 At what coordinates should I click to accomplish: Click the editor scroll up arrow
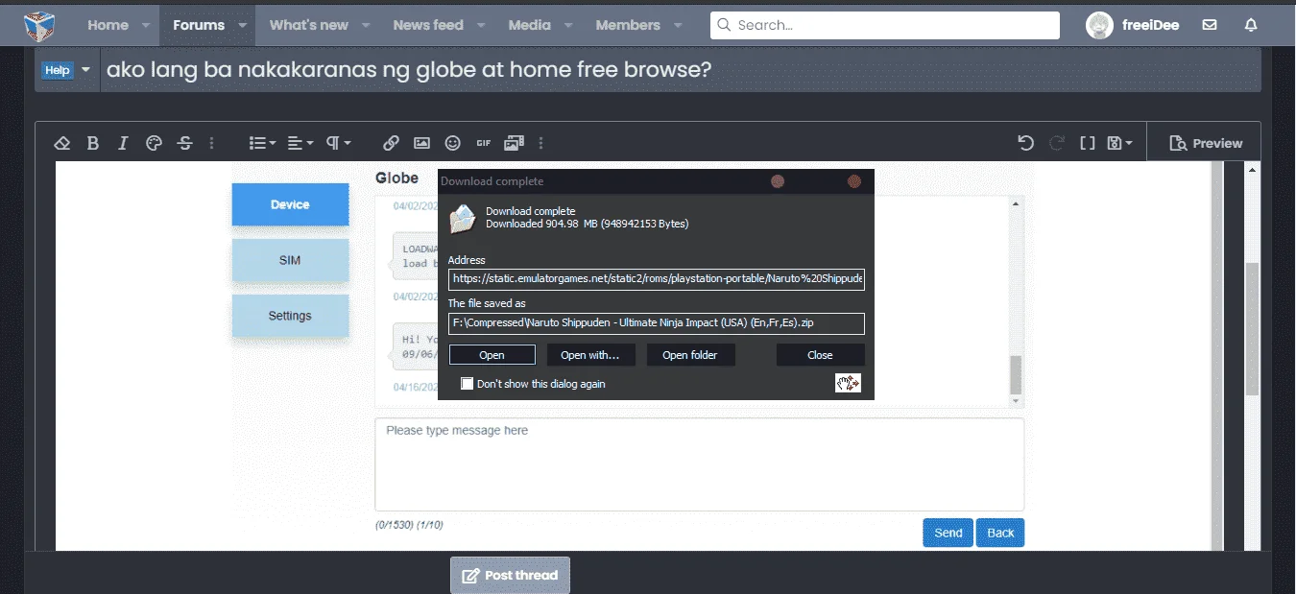click(x=1252, y=170)
